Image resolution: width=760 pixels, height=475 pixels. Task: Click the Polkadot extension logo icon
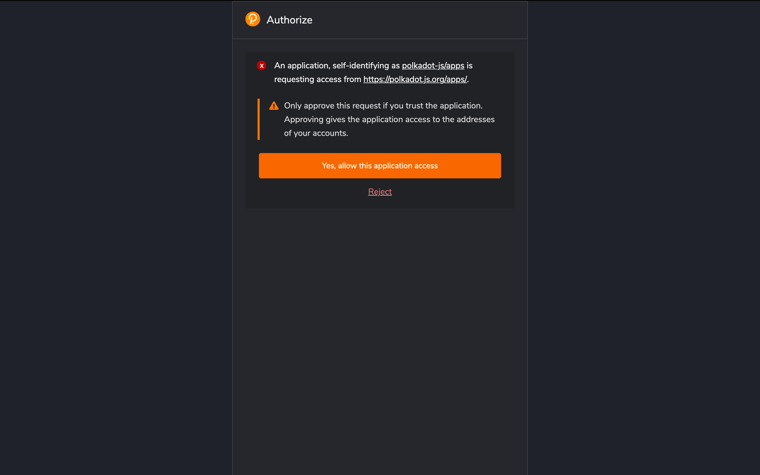(253, 19)
